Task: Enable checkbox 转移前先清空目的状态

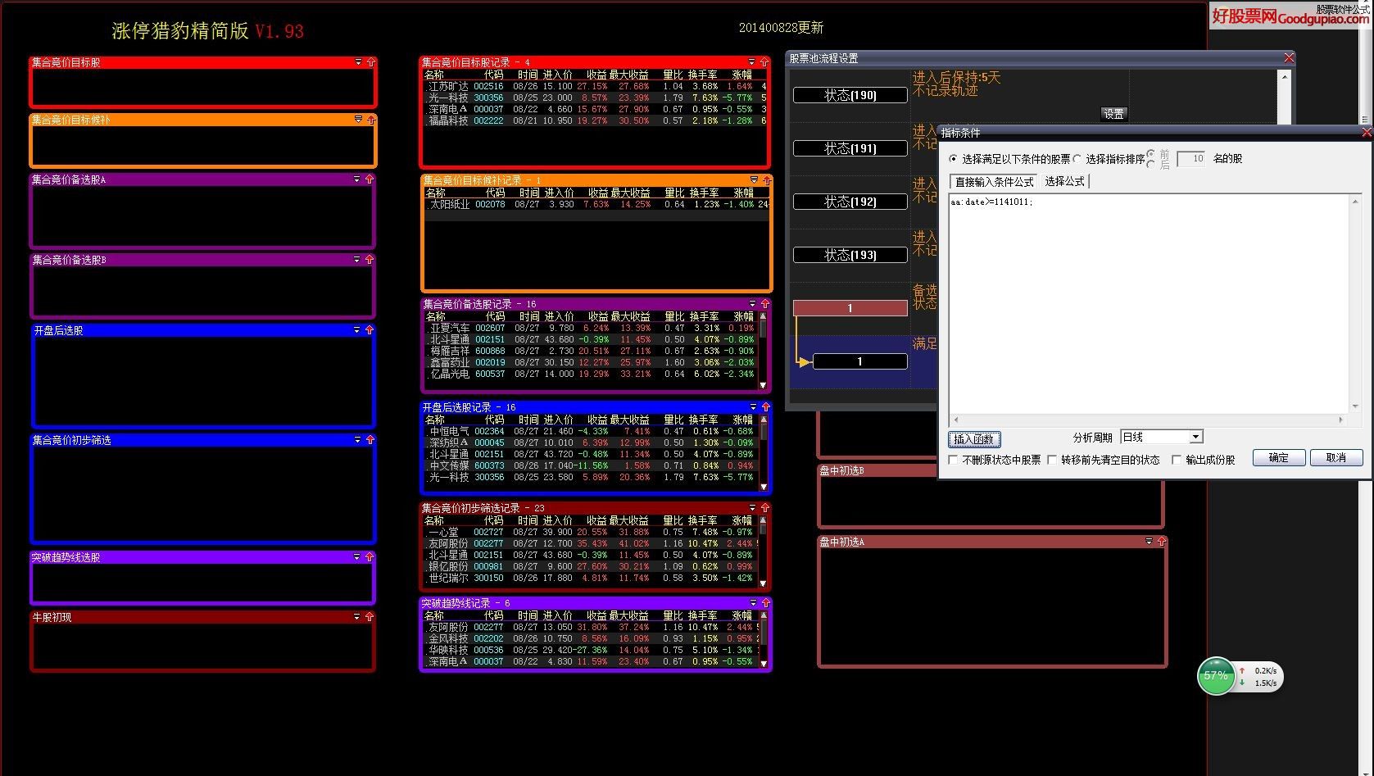Action: tap(1052, 460)
